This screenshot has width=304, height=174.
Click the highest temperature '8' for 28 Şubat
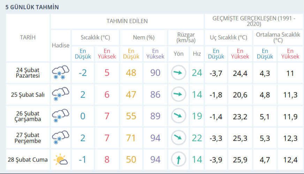(107, 159)
